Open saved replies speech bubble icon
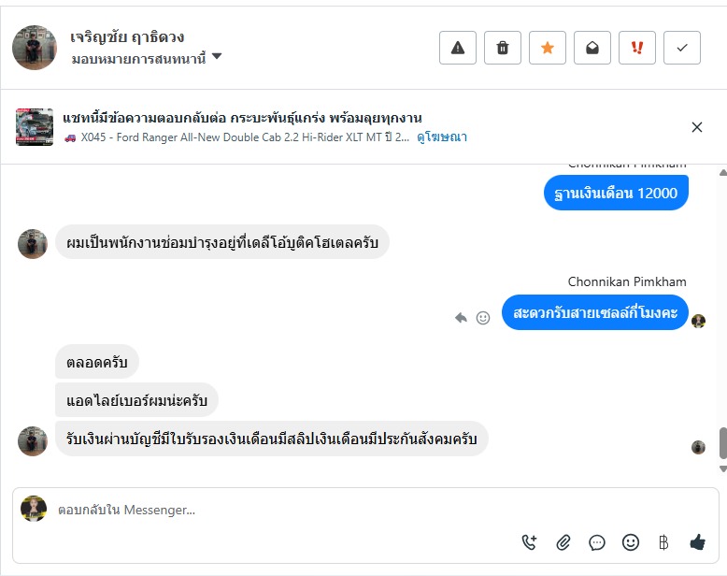This screenshot has width=727, height=576. point(597,542)
